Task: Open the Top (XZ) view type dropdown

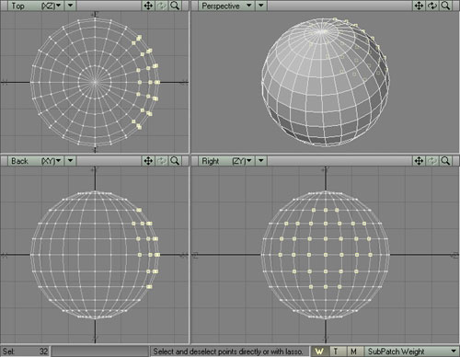Action: coord(36,6)
